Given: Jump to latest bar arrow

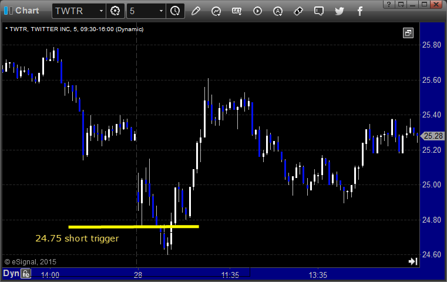Looking at the screenshot, I should (x=413, y=261).
